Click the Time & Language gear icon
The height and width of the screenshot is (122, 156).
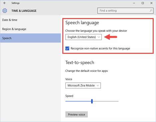click(x=5, y=11)
